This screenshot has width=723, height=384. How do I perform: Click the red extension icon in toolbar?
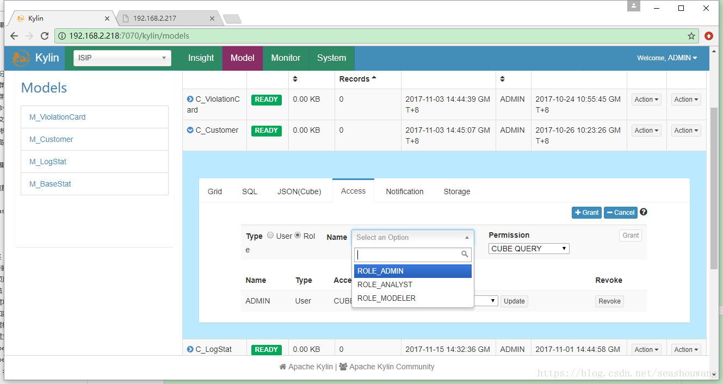[709, 36]
